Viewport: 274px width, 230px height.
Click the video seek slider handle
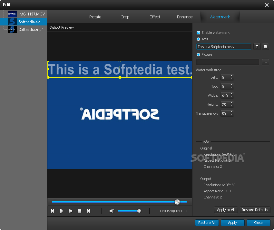[177, 202]
